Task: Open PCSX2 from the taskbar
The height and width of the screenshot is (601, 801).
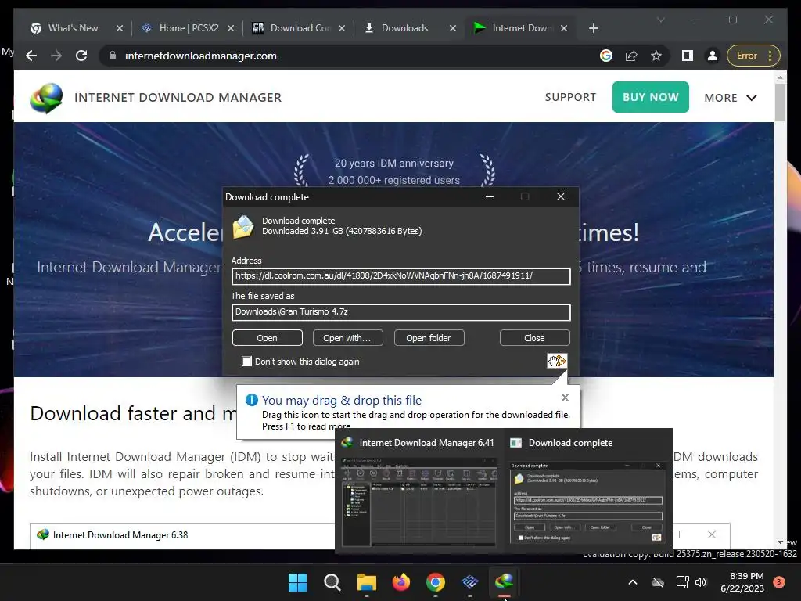Action: 469,582
